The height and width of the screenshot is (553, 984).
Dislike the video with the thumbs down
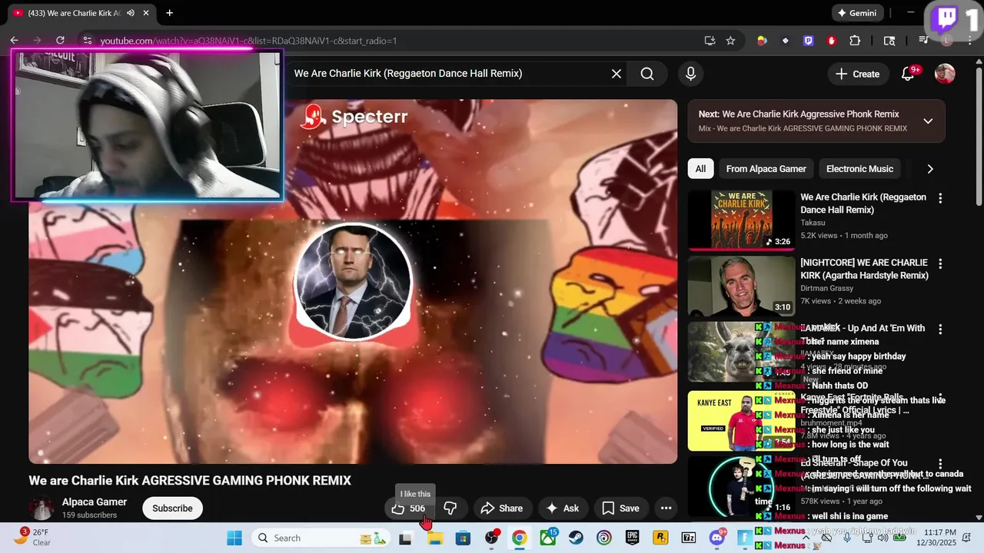click(x=450, y=508)
